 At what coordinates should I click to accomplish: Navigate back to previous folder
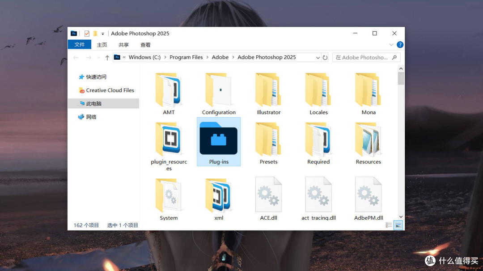pyautogui.click(x=76, y=57)
